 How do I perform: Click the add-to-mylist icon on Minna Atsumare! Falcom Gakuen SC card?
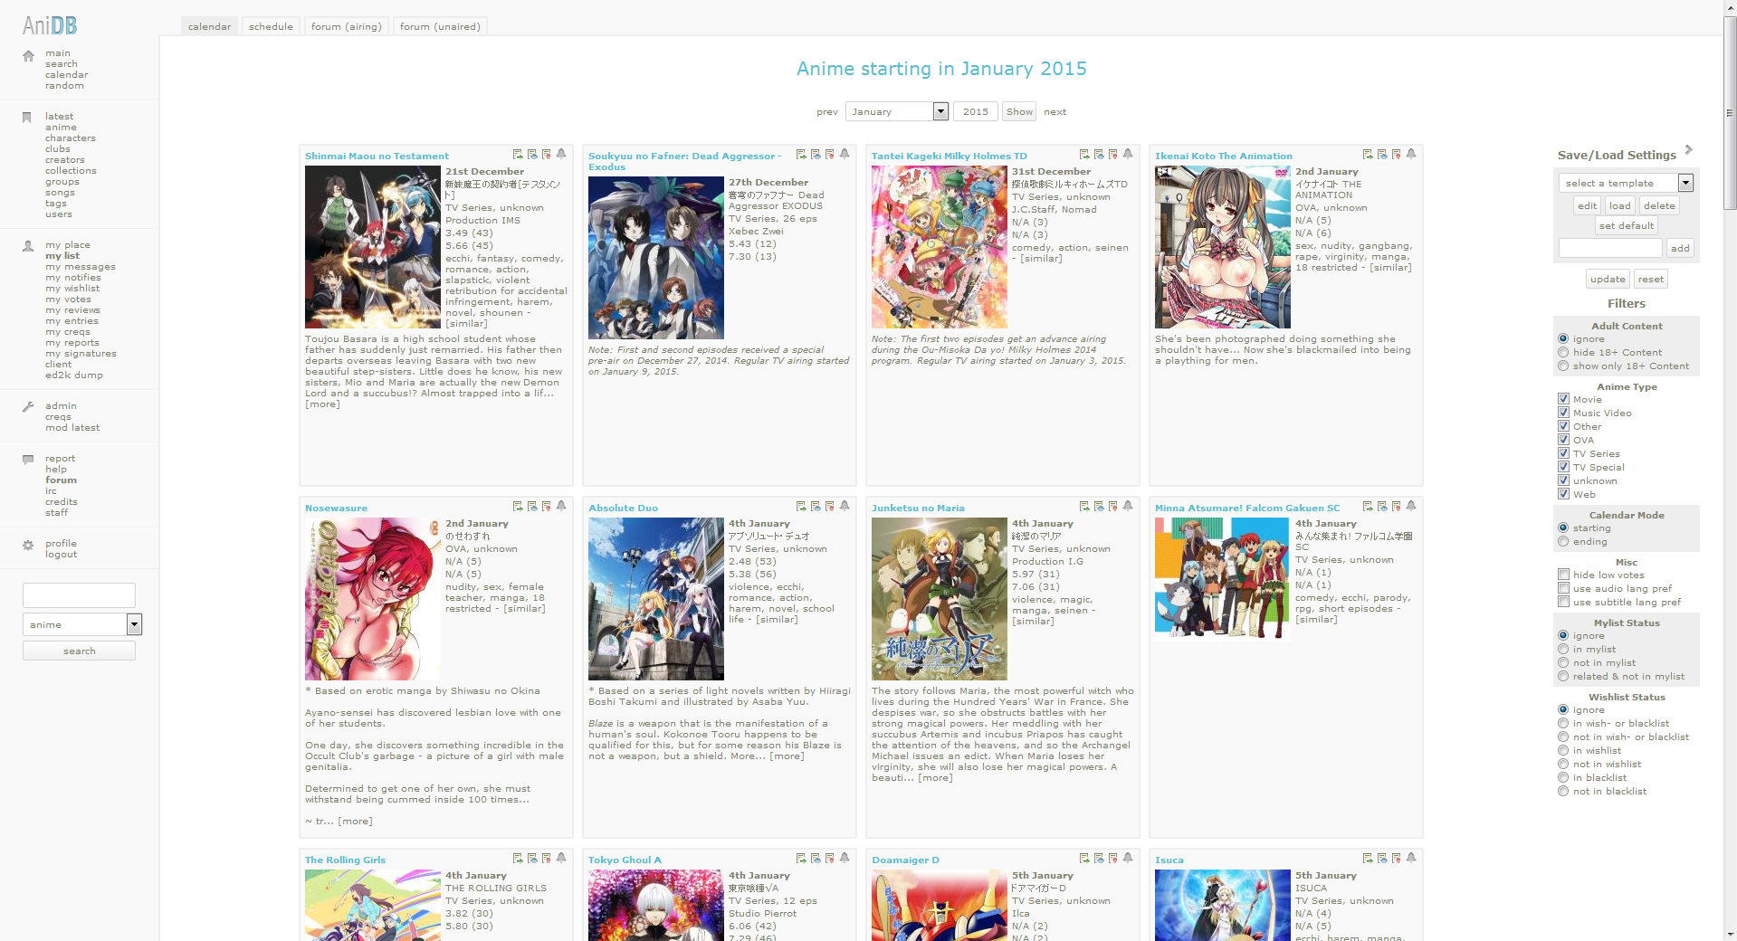coord(1368,507)
